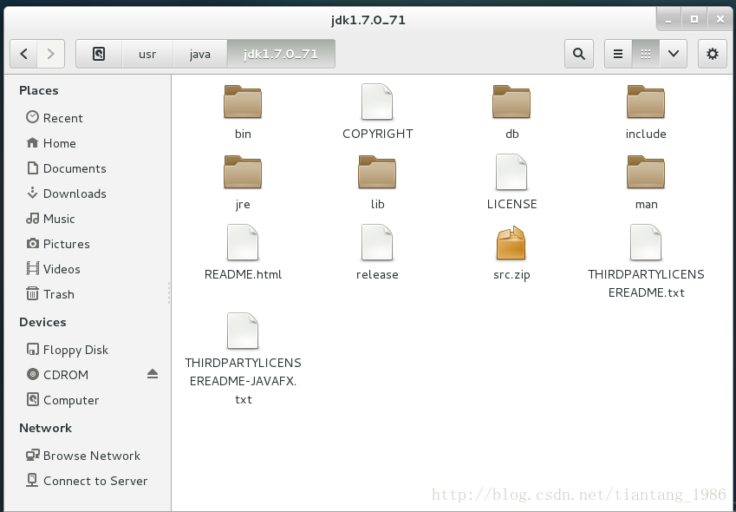Open Trash in sidebar
This screenshot has width=736, height=512.
coord(50,294)
